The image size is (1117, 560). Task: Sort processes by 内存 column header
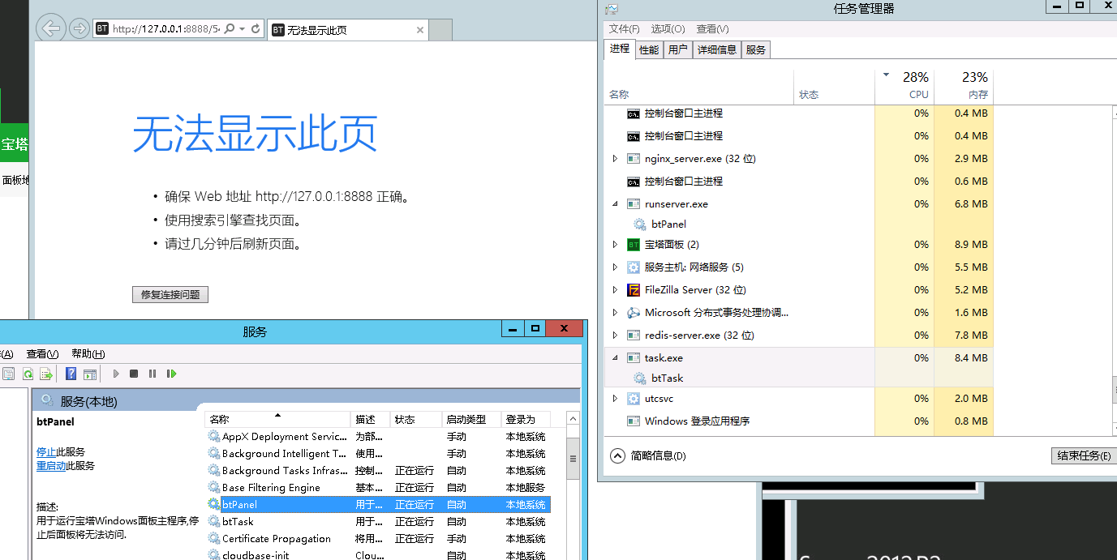pyautogui.click(x=964, y=87)
